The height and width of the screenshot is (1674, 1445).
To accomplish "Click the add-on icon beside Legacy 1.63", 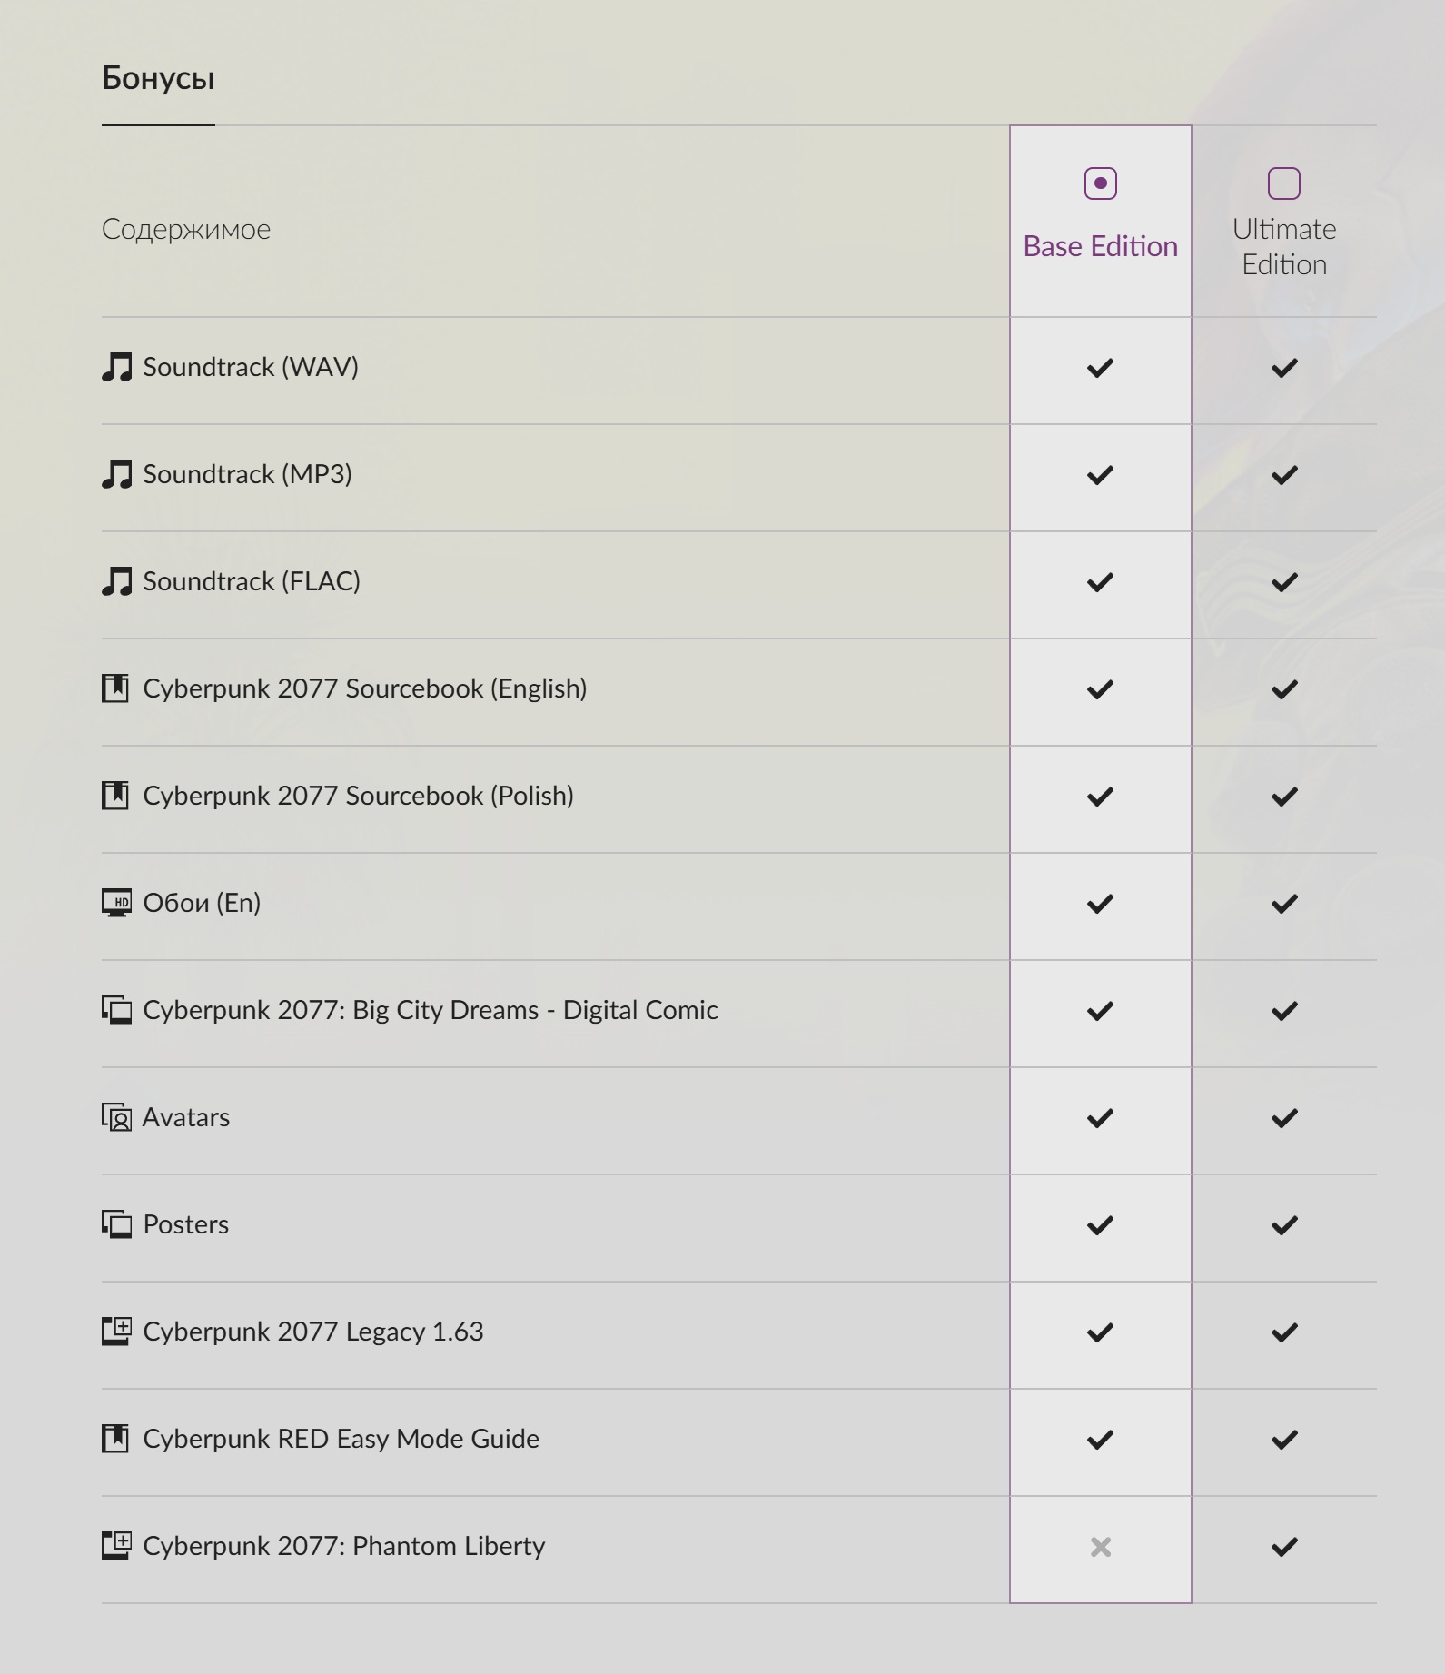I will pos(116,1332).
